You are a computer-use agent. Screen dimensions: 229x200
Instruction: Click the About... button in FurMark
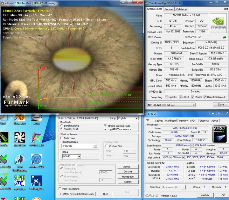click(128, 167)
